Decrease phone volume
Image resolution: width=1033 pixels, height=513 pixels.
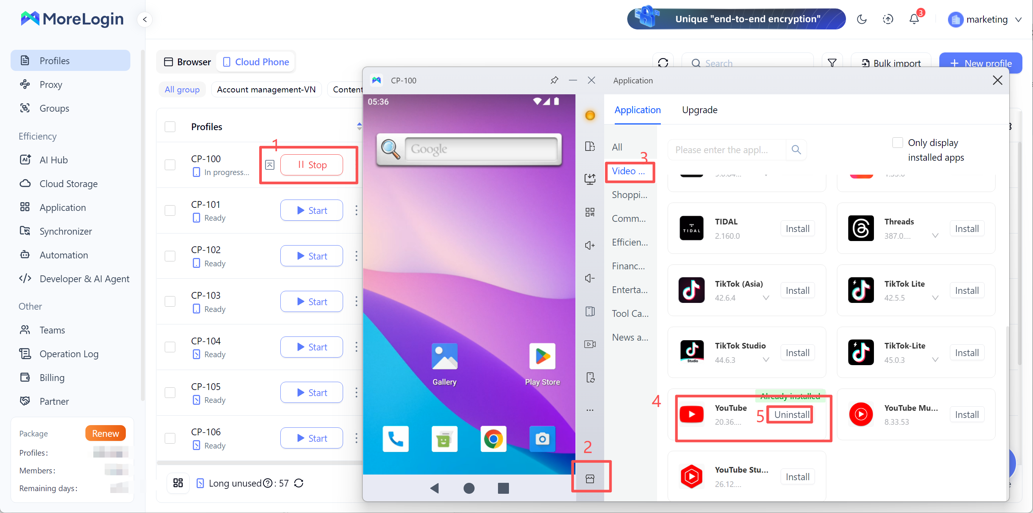(x=590, y=278)
